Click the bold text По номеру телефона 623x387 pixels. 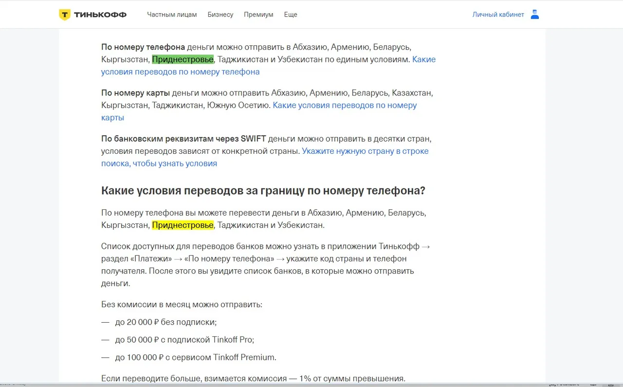click(x=143, y=47)
